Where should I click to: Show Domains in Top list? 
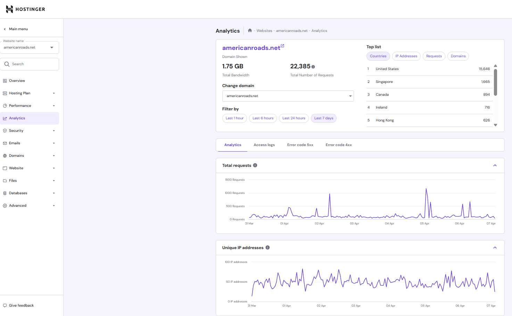click(x=458, y=56)
